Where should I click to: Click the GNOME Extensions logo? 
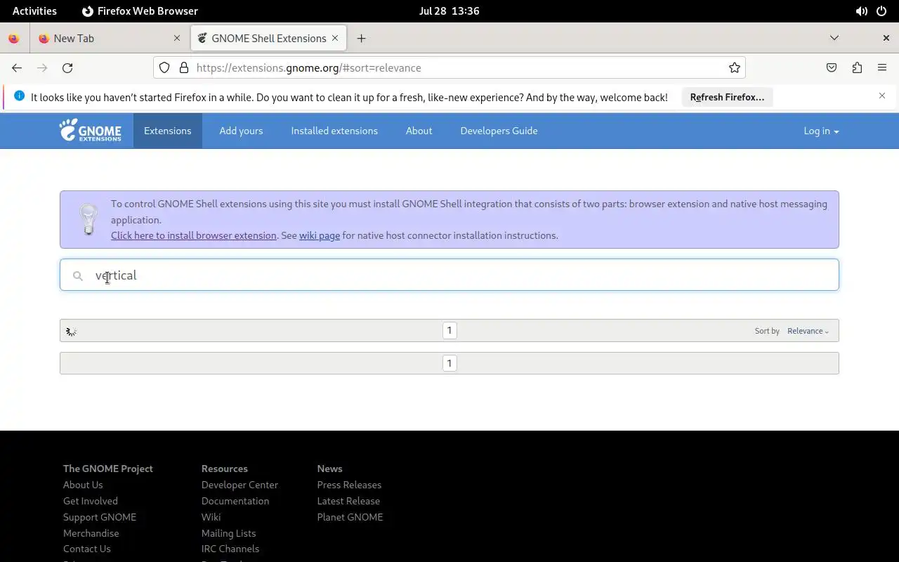[x=91, y=131]
